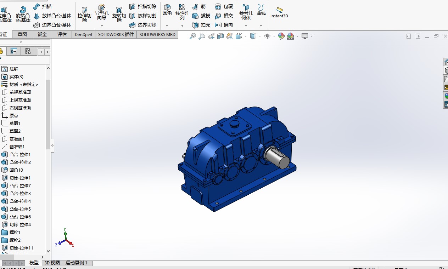Select 原点 origin in tree
Viewport: 448px width, 269px height.
pos(10,116)
